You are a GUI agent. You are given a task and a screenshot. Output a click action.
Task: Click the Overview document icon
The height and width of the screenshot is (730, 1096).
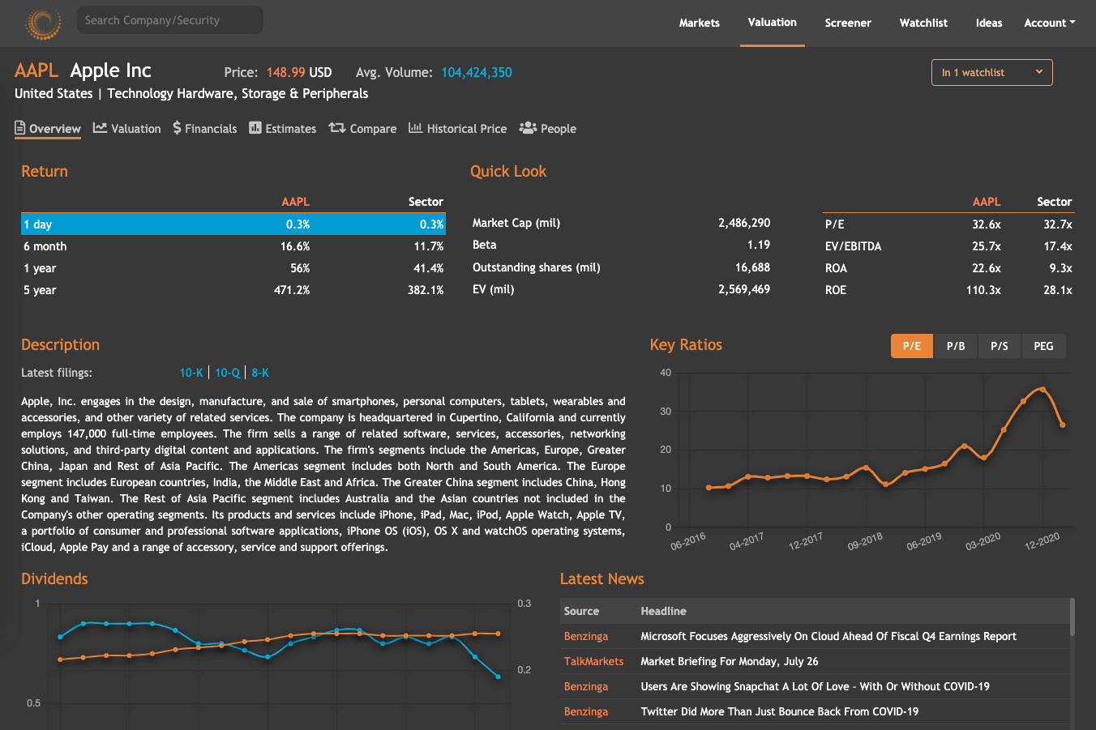[20, 128]
